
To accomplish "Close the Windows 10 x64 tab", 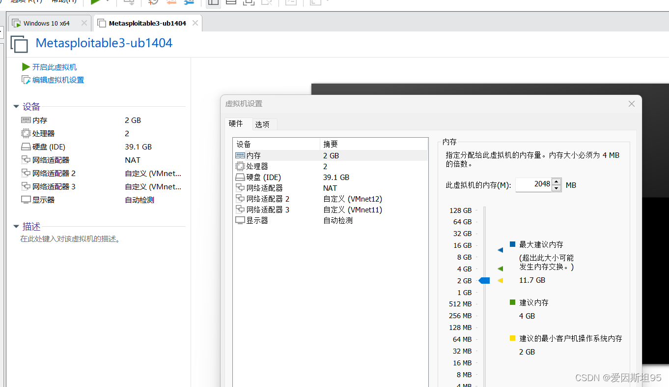I will pos(84,23).
